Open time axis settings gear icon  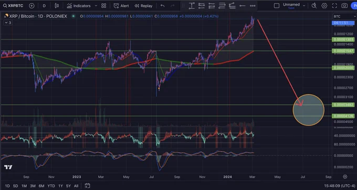coord(345,176)
